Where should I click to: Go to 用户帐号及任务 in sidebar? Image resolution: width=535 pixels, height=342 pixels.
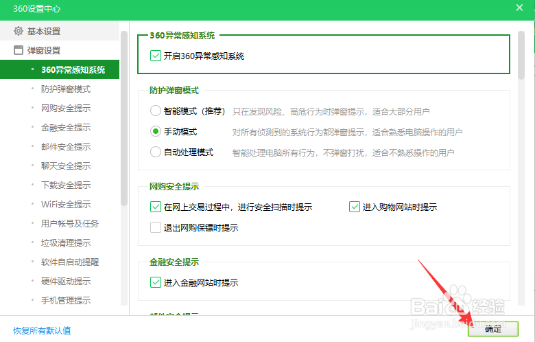(70, 223)
